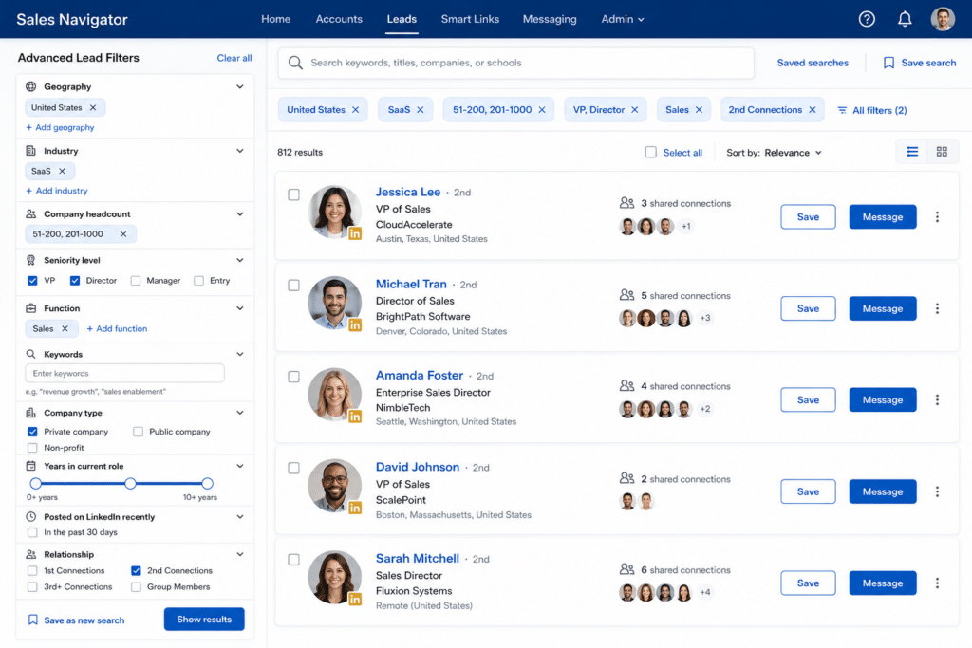Open All filters (2) panel

click(872, 110)
